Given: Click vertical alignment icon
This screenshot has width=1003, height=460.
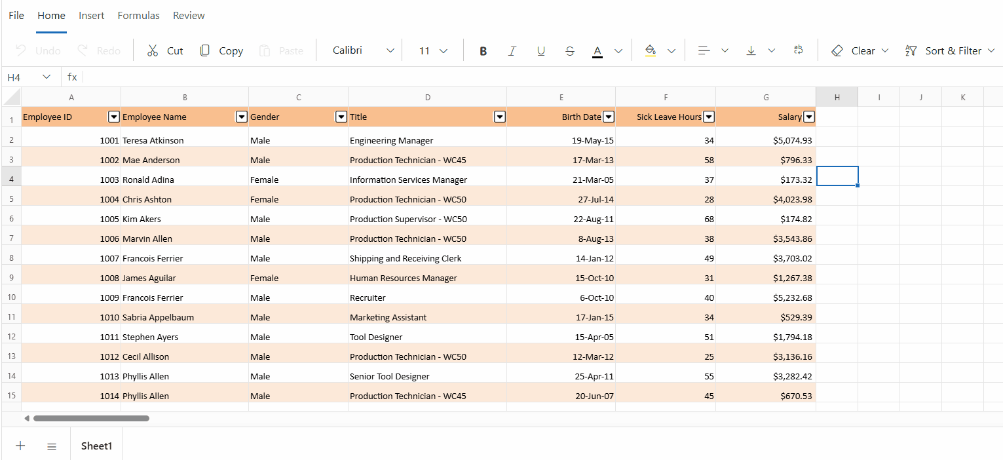Looking at the screenshot, I should coord(751,50).
